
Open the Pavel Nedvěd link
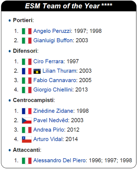coord(51,120)
